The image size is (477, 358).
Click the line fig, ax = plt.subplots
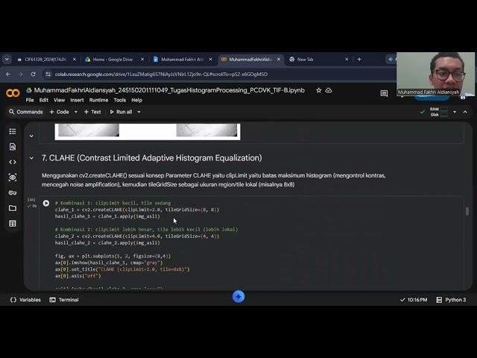tap(113, 257)
